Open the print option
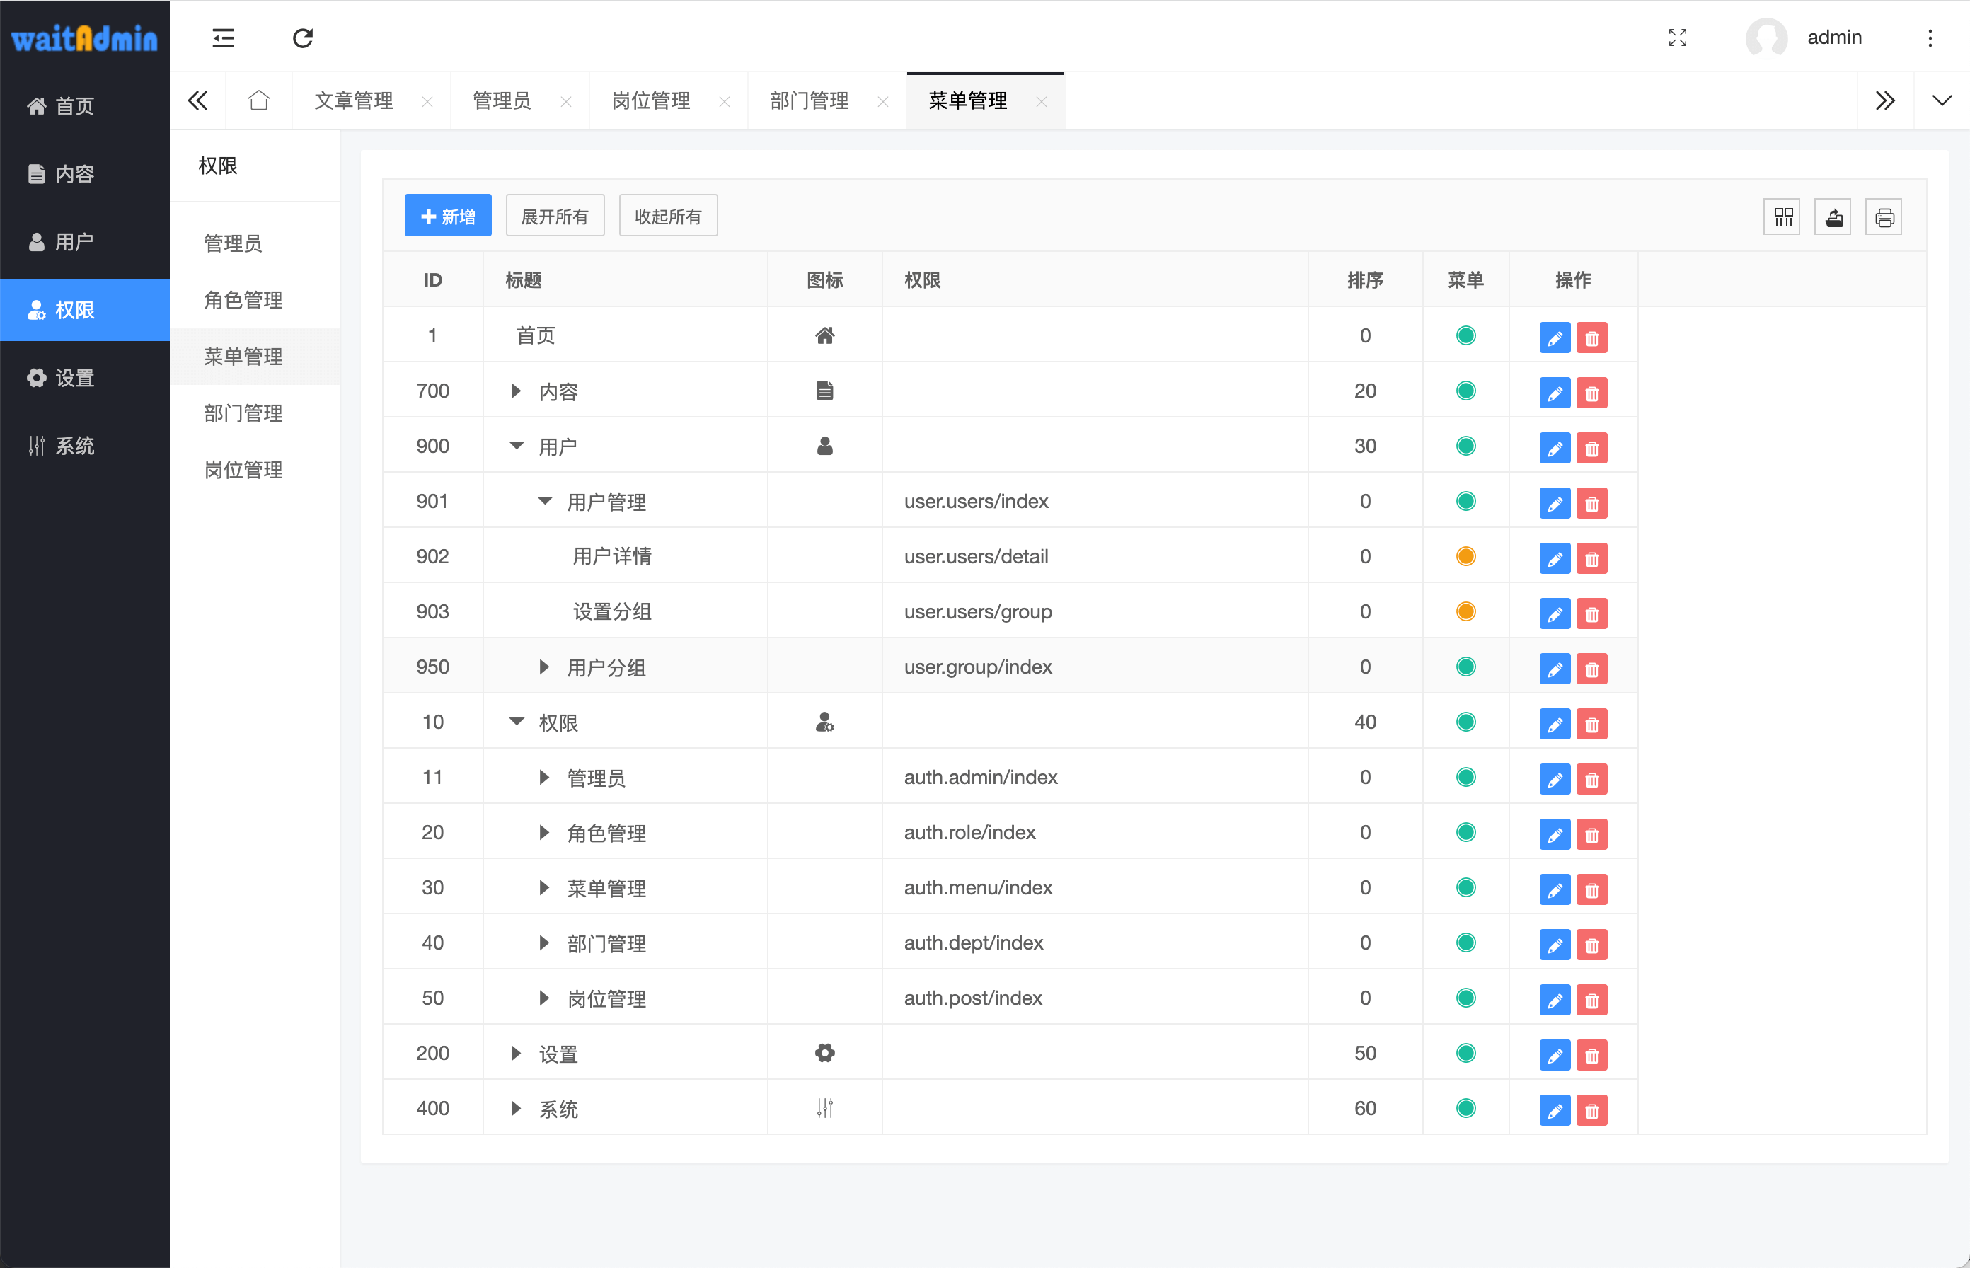Viewport: 1970px width, 1268px height. (x=1884, y=217)
